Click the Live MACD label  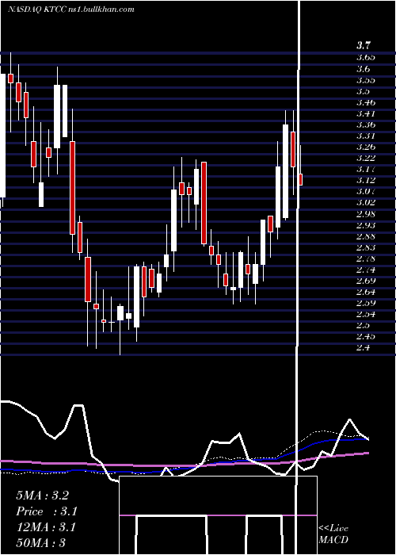(333, 534)
